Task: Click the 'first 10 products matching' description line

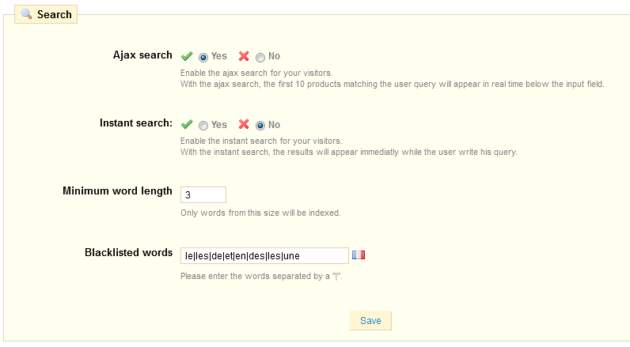Action: tap(392, 85)
